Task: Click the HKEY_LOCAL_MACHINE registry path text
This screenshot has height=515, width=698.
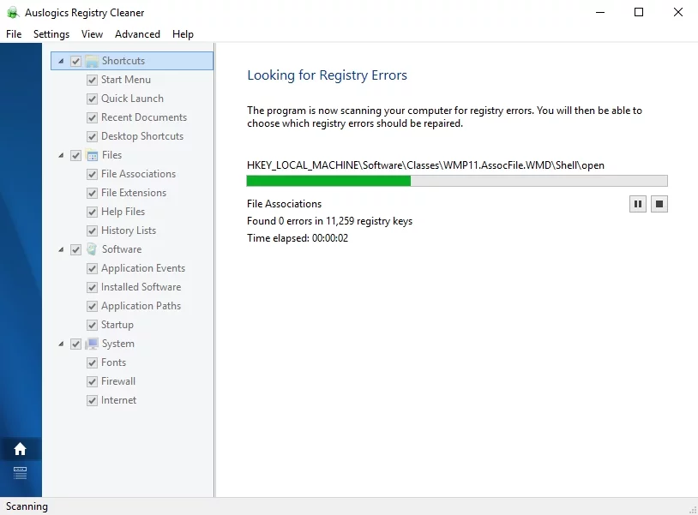Action: [x=425, y=165]
